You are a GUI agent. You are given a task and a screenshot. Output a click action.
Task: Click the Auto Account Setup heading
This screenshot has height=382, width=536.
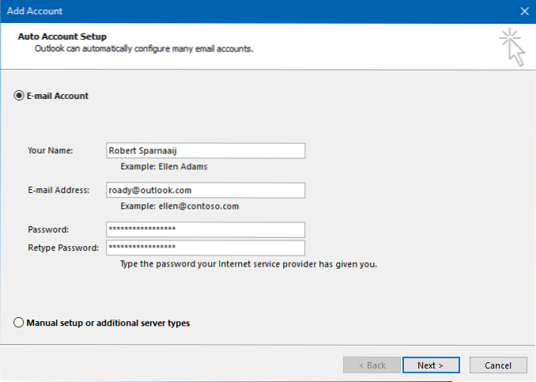[x=62, y=36]
